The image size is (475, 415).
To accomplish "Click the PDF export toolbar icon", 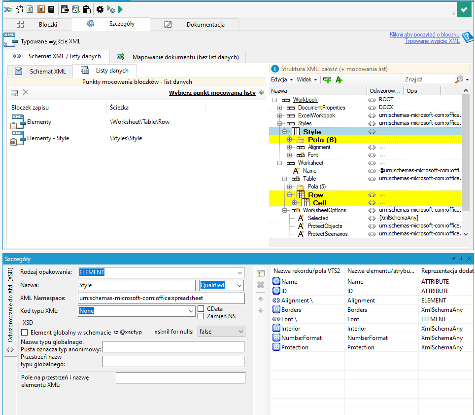I will pos(65,9).
